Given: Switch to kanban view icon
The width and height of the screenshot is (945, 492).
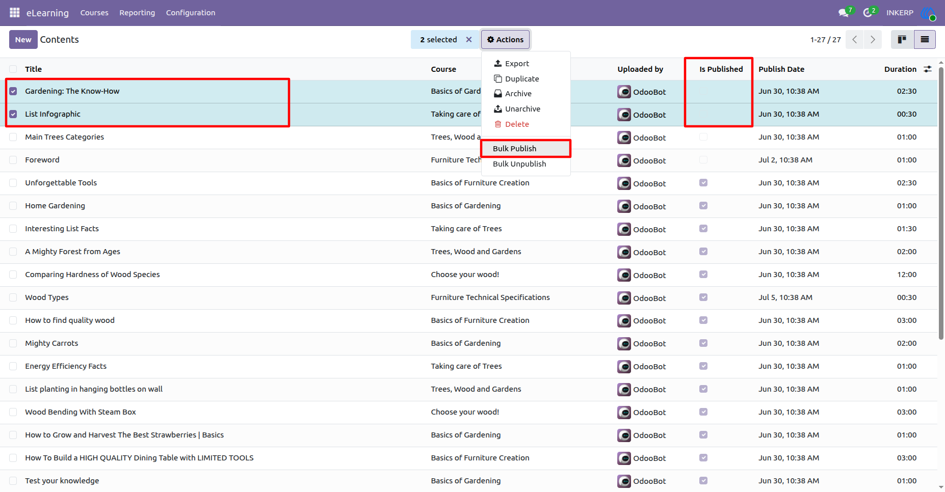Looking at the screenshot, I should [x=902, y=40].
